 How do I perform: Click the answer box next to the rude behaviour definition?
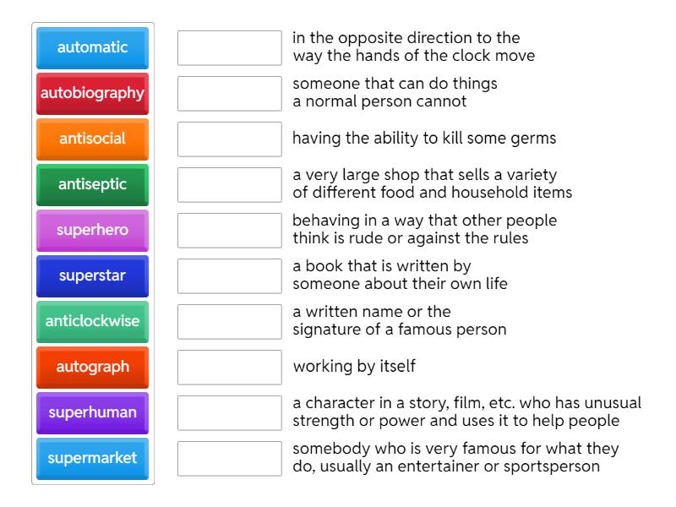click(x=229, y=231)
